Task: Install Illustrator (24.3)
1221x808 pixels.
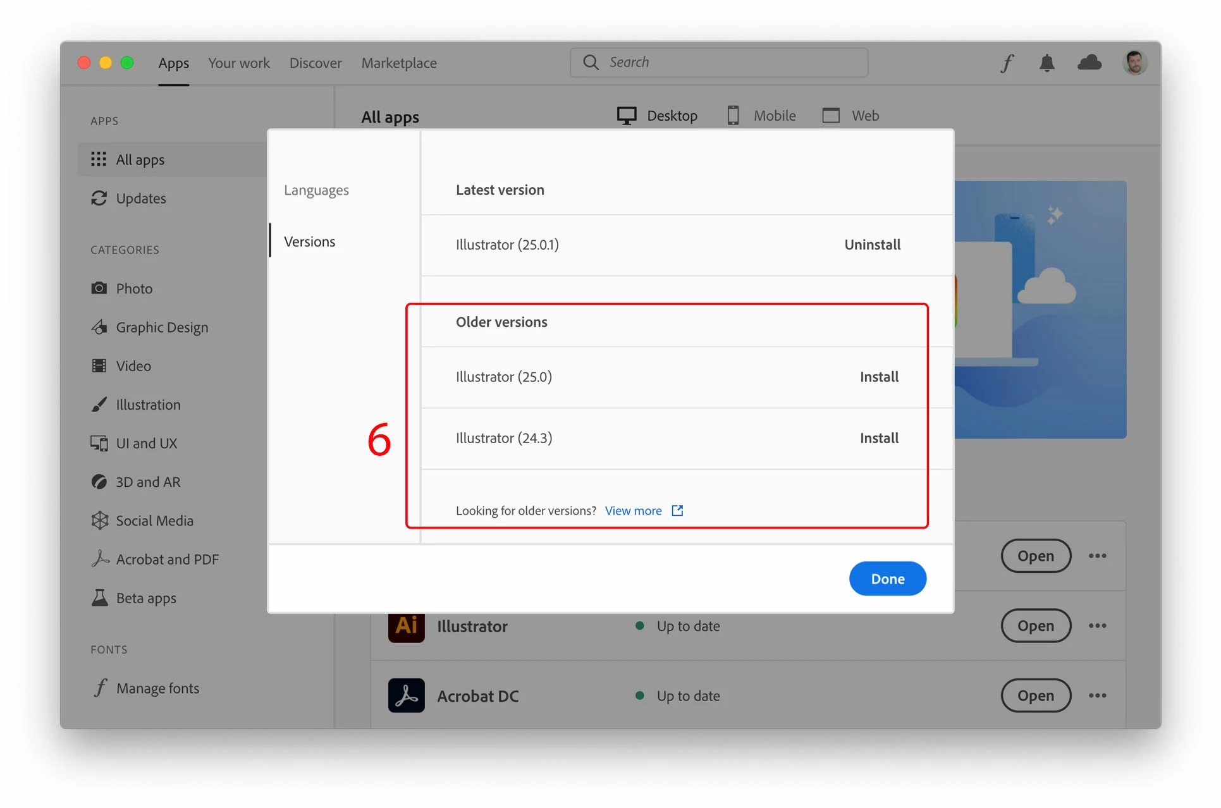Action: pyautogui.click(x=878, y=438)
